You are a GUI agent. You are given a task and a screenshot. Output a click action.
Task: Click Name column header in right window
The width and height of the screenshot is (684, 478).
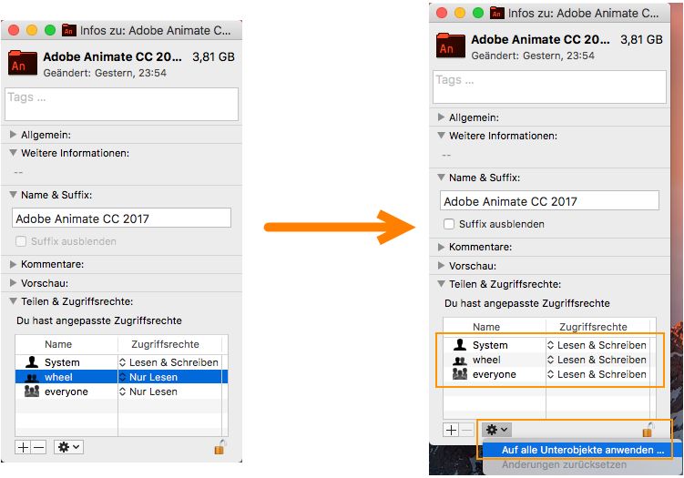(x=486, y=326)
